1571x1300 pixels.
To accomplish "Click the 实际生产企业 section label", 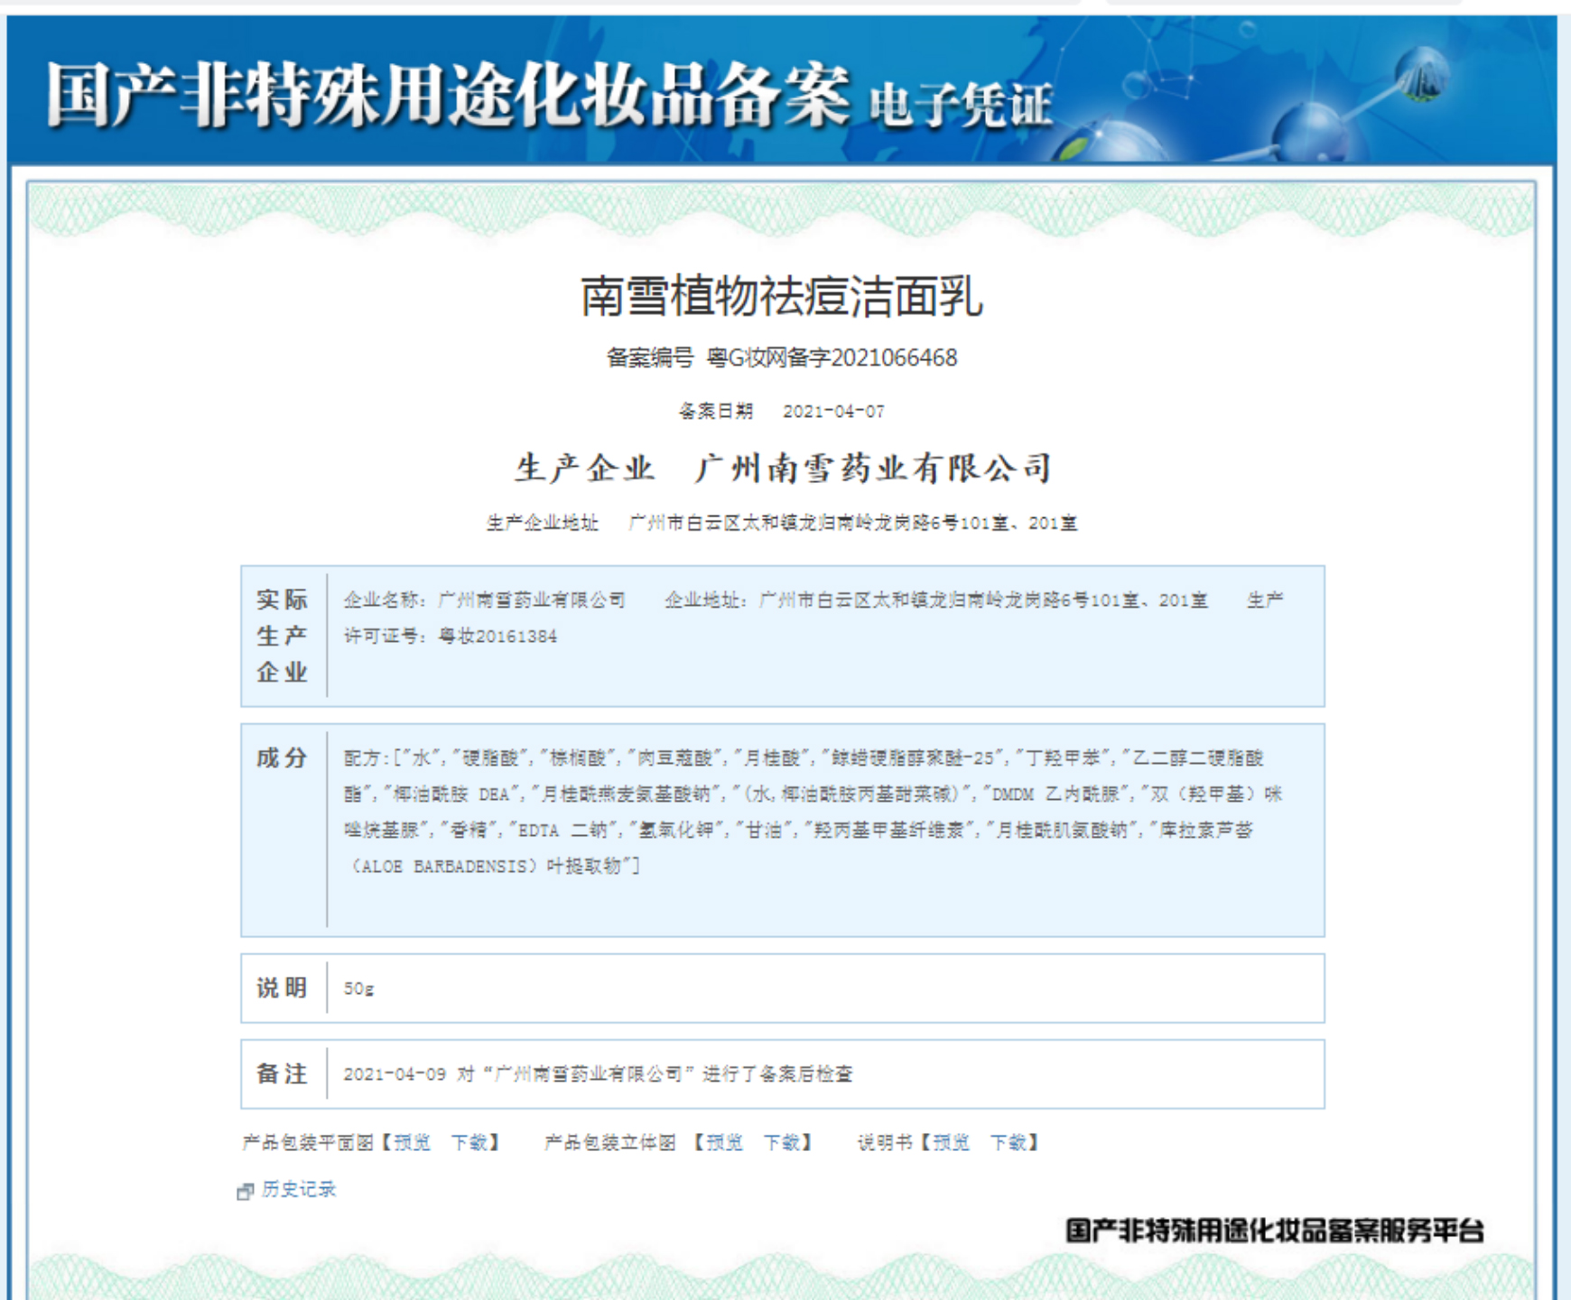I will pos(282,636).
